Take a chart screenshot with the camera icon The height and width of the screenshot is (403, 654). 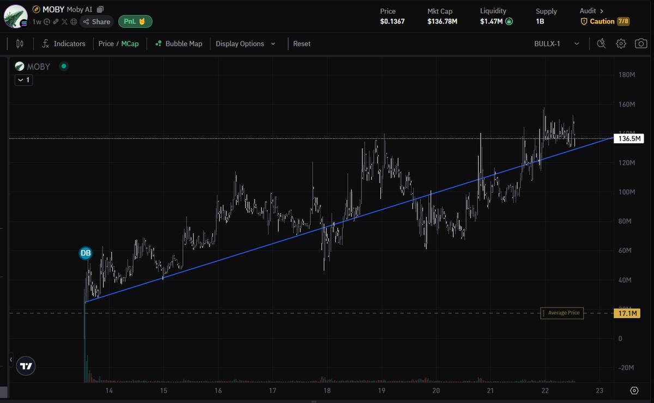click(x=641, y=43)
